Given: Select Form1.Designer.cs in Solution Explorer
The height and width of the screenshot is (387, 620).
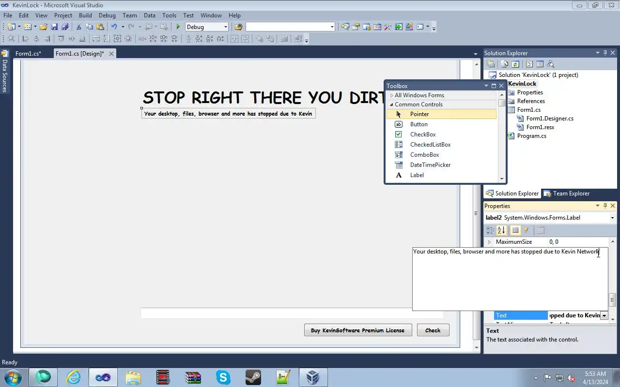Looking at the screenshot, I should point(550,119).
